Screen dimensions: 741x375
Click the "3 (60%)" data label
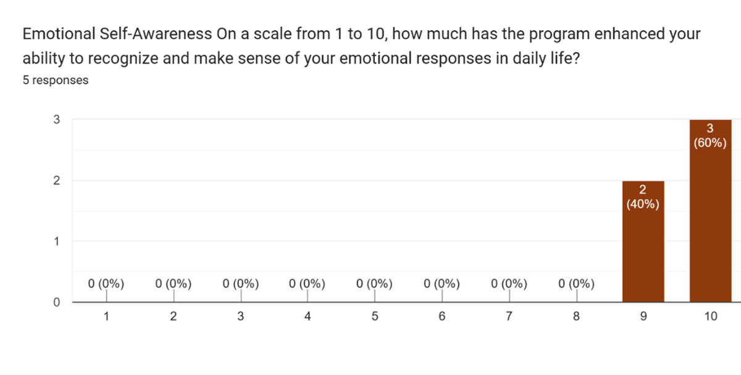pos(710,136)
